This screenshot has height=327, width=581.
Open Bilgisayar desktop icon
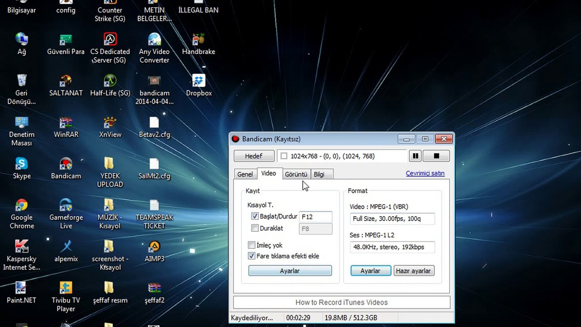point(21,7)
